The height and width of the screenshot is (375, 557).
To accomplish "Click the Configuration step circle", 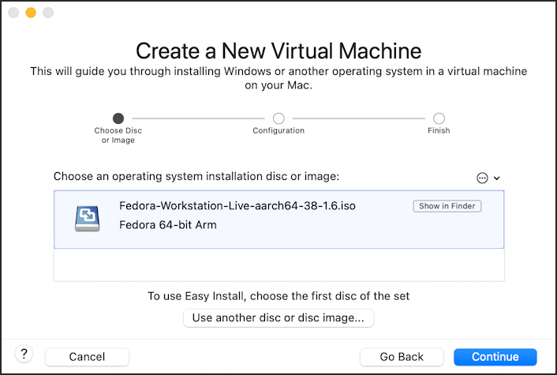I will coord(278,118).
